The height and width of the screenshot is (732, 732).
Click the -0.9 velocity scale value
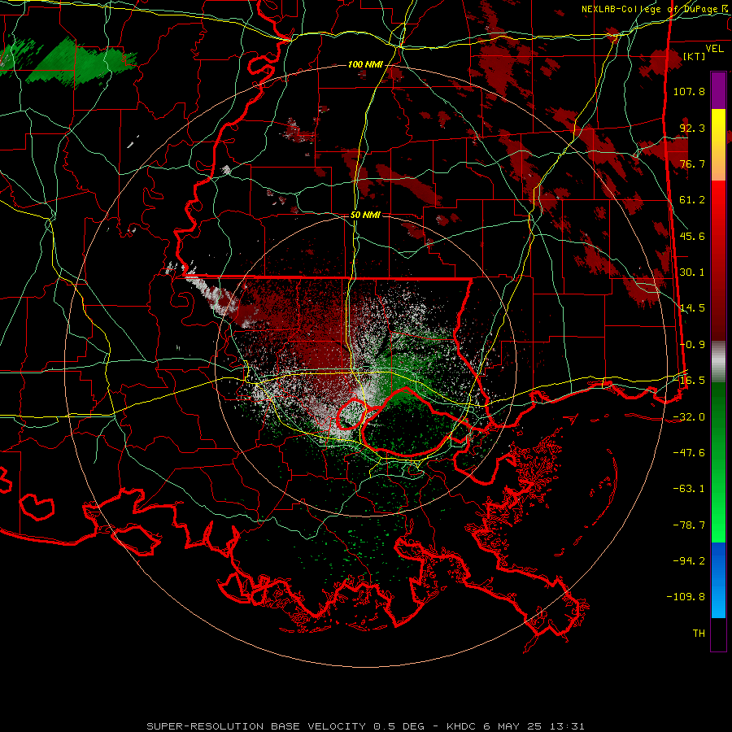pyautogui.click(x=692, y=345)
